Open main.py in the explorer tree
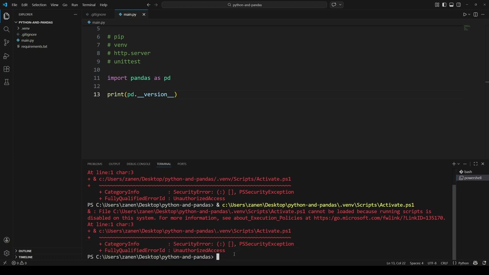This screenshot has height=275, width=489. pyautogui.click(x=28, y=40)
